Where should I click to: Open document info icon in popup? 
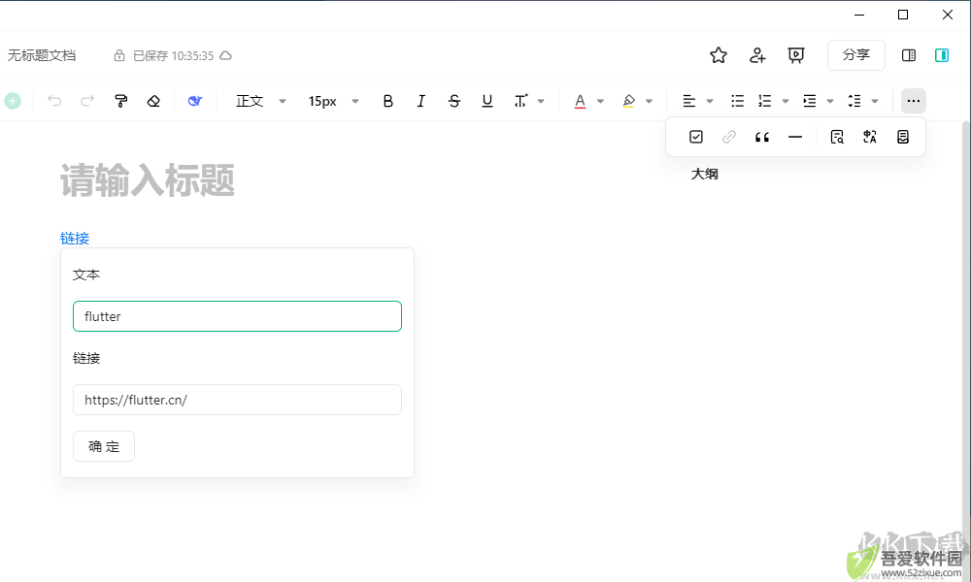[903, 137]
